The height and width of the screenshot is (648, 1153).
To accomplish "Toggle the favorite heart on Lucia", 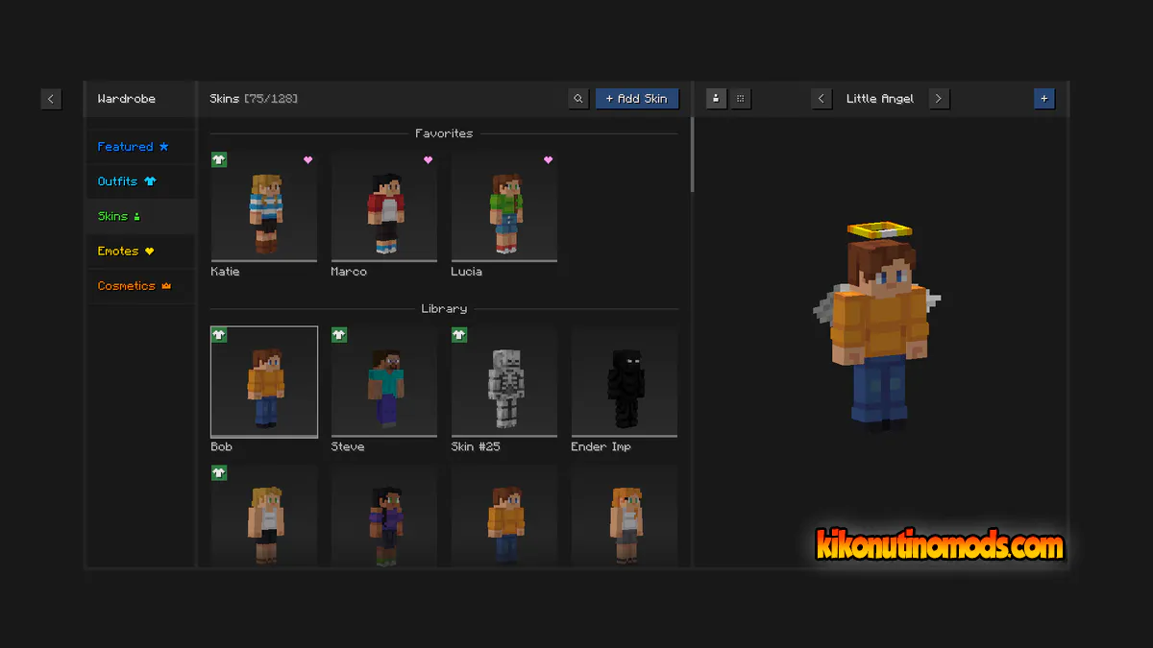I will pos(548,160).
